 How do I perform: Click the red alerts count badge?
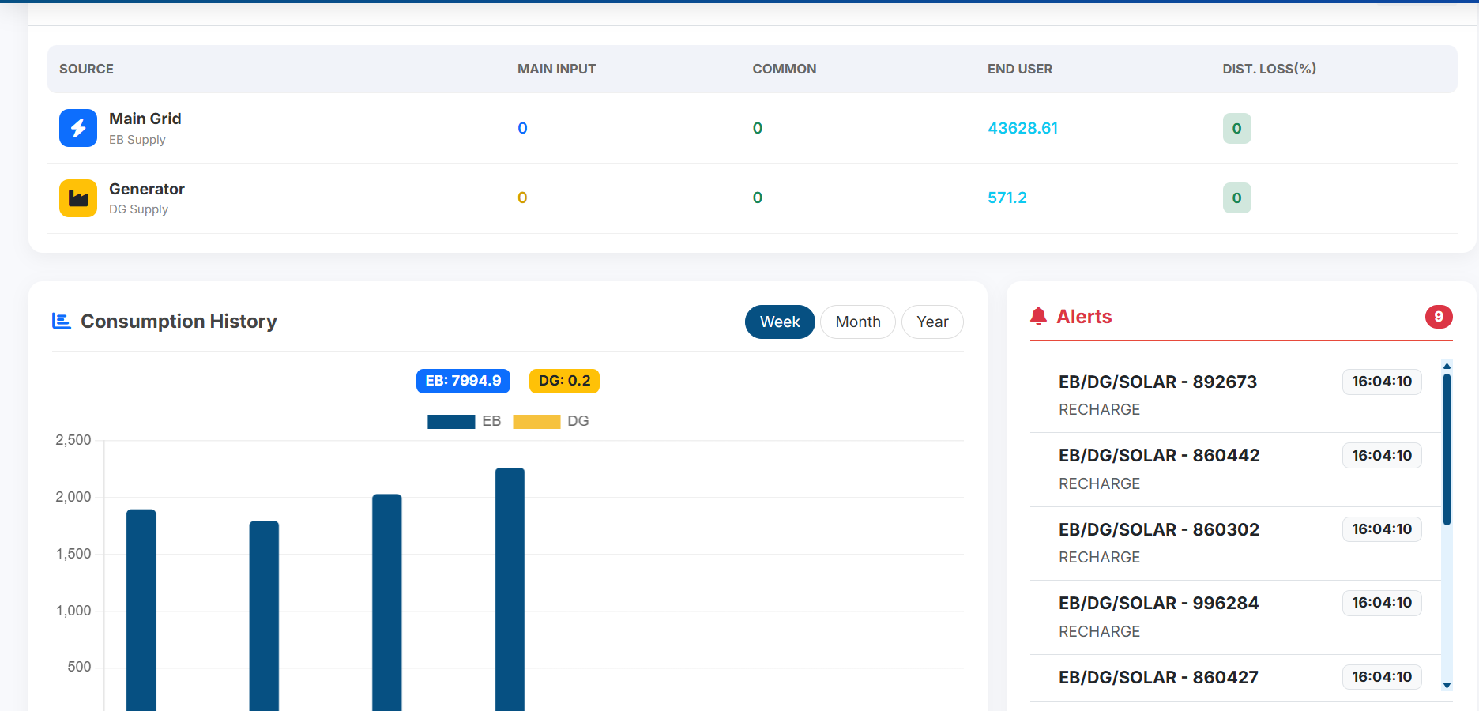pyautogui.click(x=1438, y=317)
